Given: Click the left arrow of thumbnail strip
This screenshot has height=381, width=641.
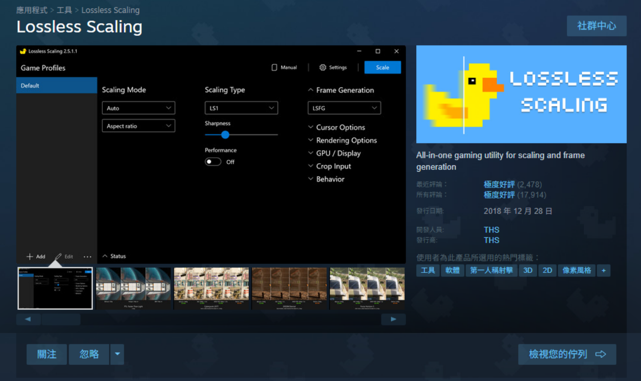Looking at the screenshot, I should click(x=28, y=319).
